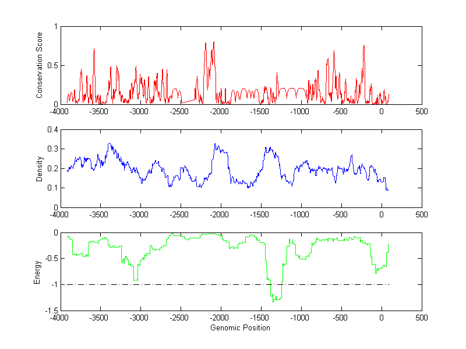Click the "1" tick on Conservation Score axis
This screenshot has width=466, height=349.
click(55, 27)
